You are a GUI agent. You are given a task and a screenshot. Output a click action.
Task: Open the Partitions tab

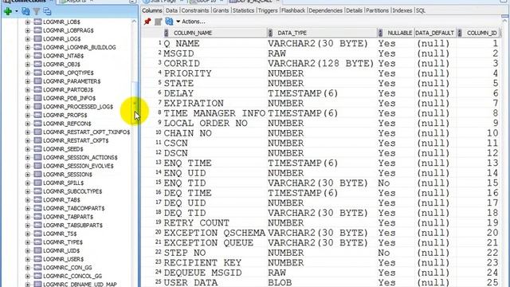[377, 10]
